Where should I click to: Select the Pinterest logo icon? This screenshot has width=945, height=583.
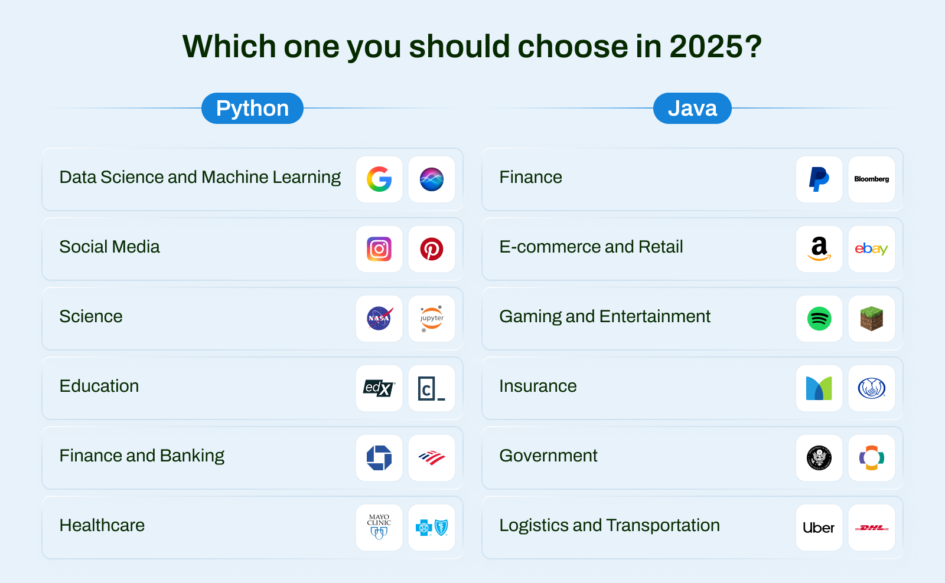(432, 249)
